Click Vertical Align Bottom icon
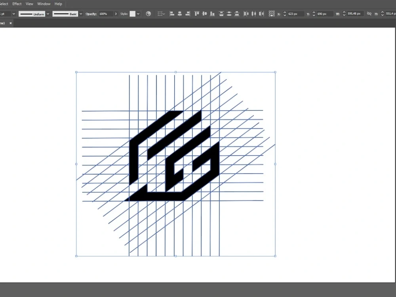 (212, 14)
